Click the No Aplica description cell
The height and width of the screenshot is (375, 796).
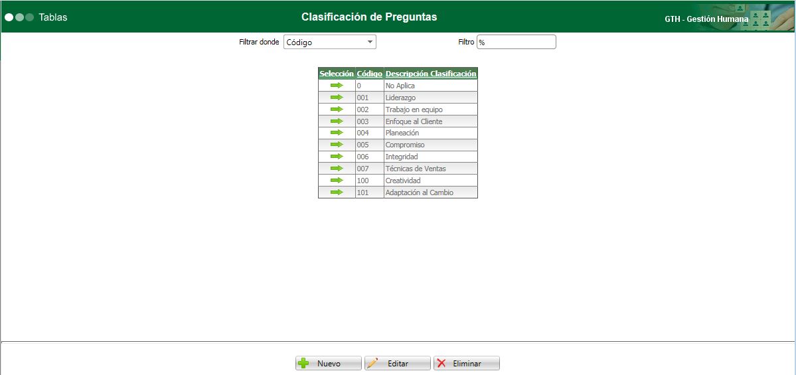[430, 86]
